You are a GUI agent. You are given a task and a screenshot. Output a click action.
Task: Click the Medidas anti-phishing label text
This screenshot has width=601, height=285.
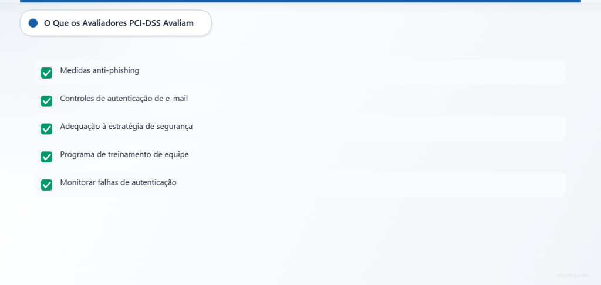tap(100, 70)
